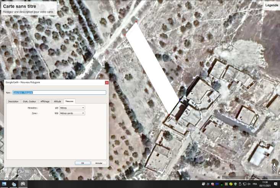The height and width of the screenshot is (188, 280).
Task: Select the Mesures tab
Action: coord(70,101)
